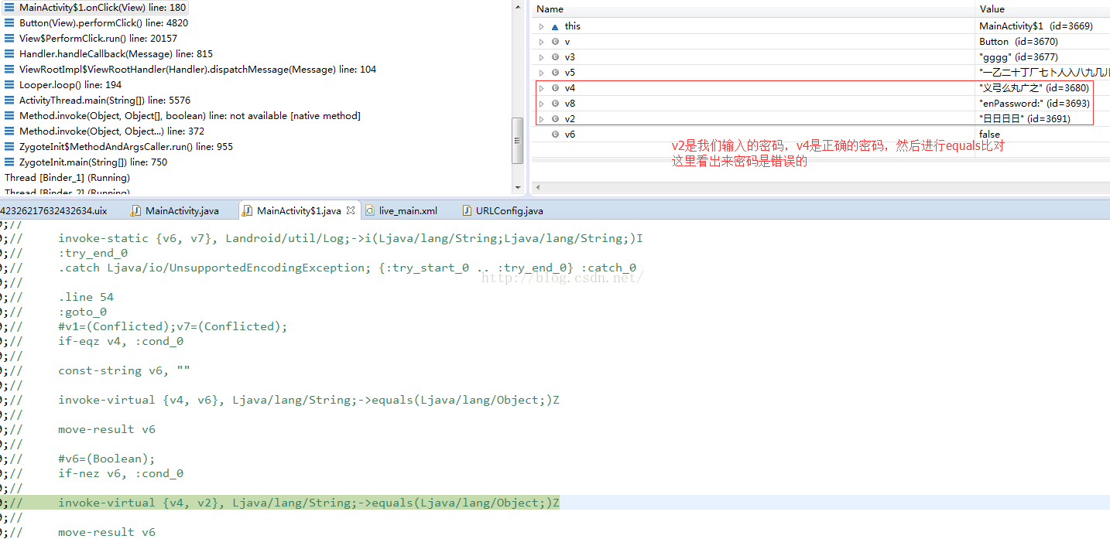Click the icon next to variable v8
The image size is (1110, 539).
pyautogui.click(x=555, y=104)
